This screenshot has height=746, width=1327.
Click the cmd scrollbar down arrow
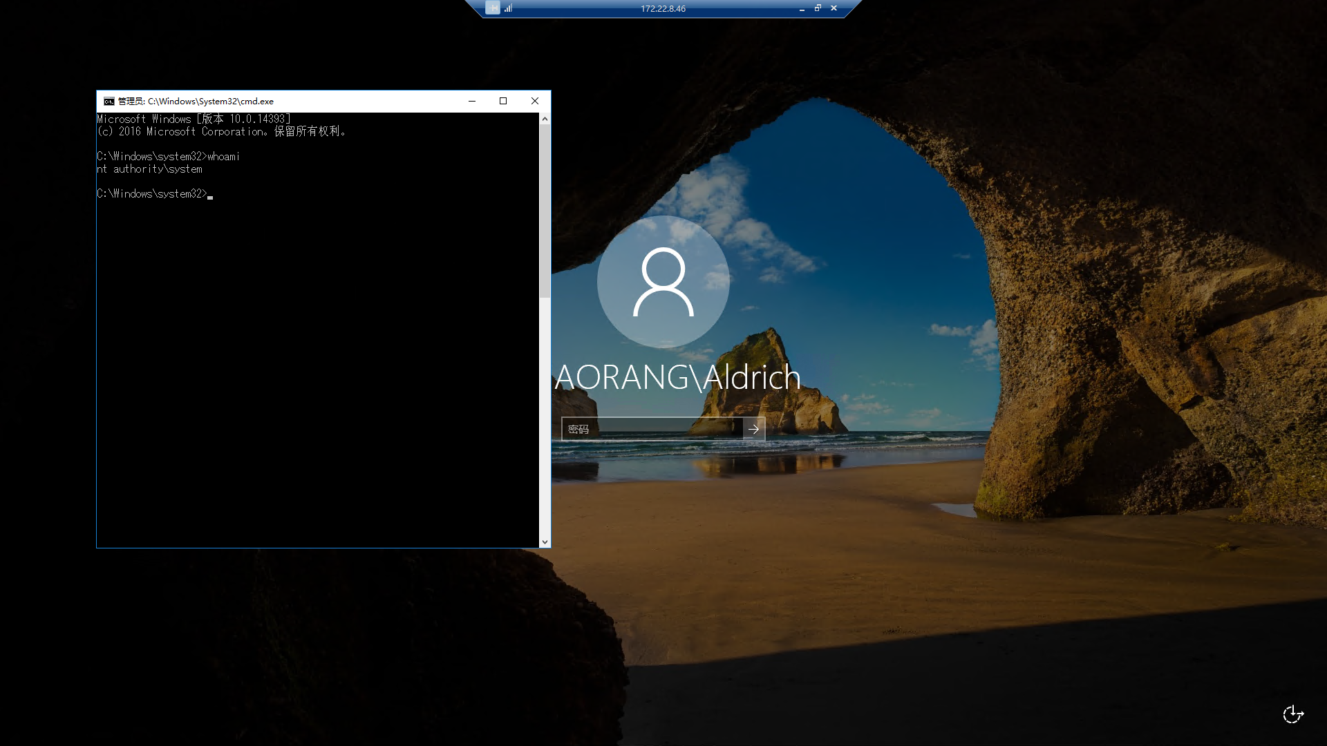click(x=545, y=542)
